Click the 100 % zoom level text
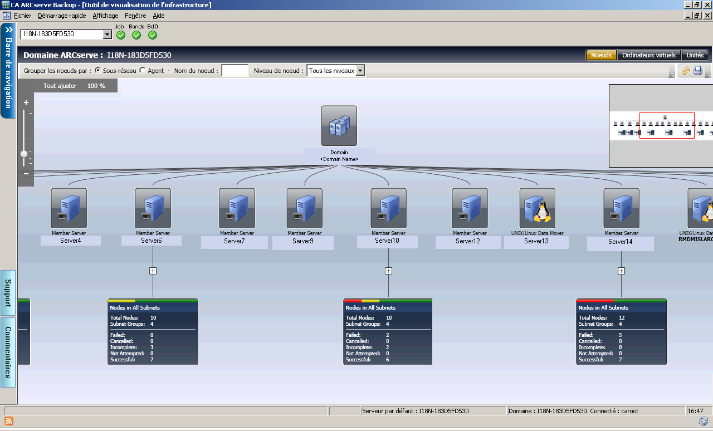The height and width of the screenshot is (431, 713). [x=96, y=86]
